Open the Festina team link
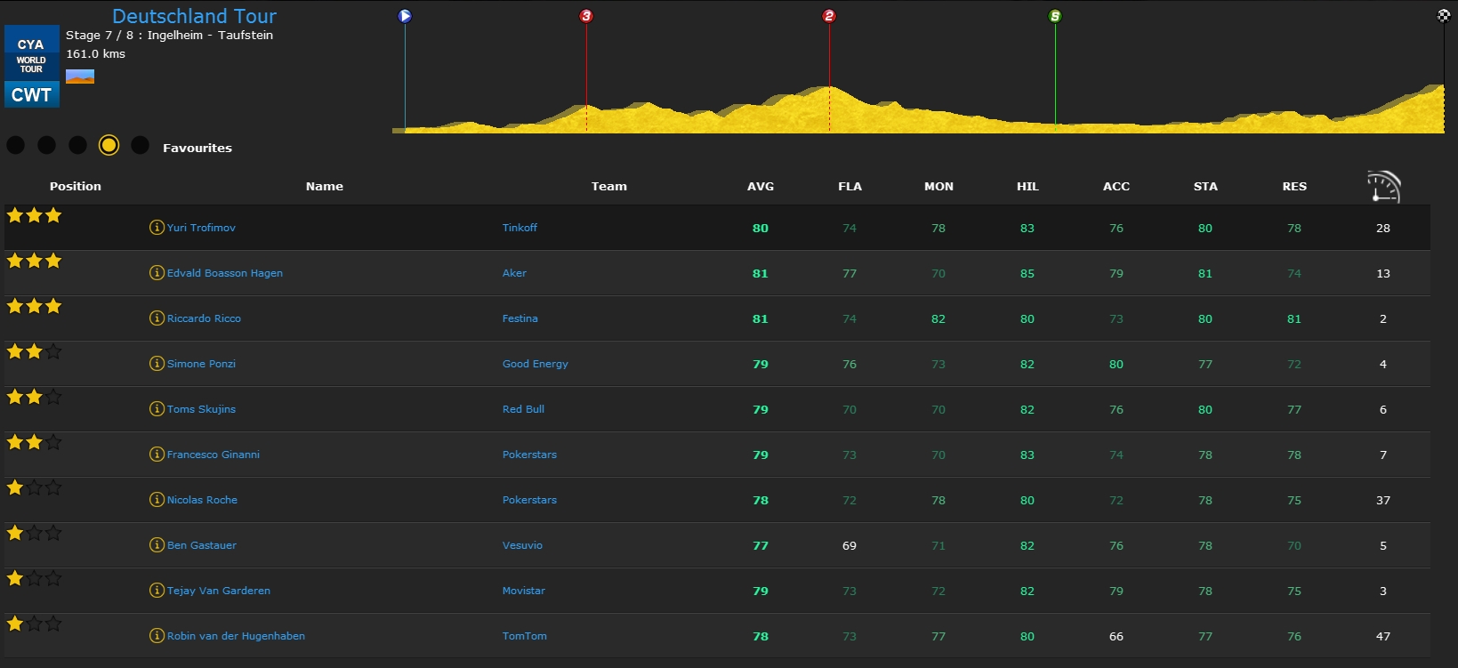The image size is (1458, 668). click(x=520, y=318)
